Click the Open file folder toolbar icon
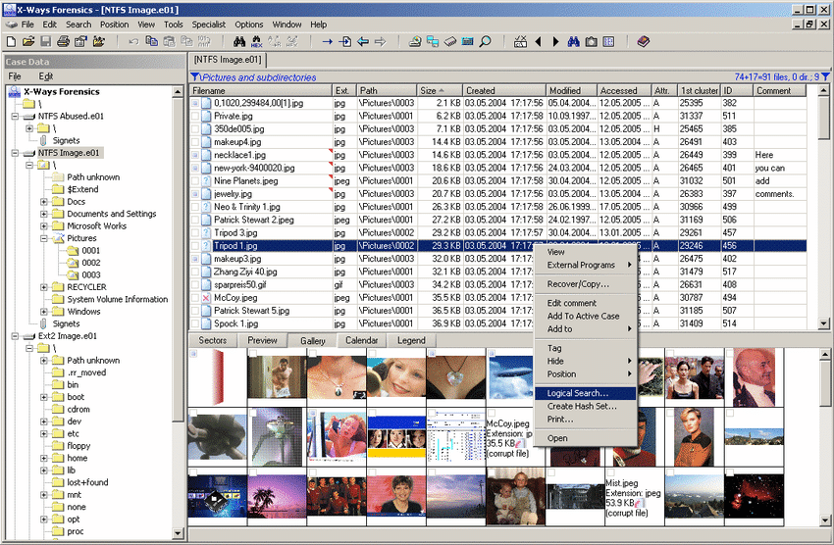 (x=28, y=42)
